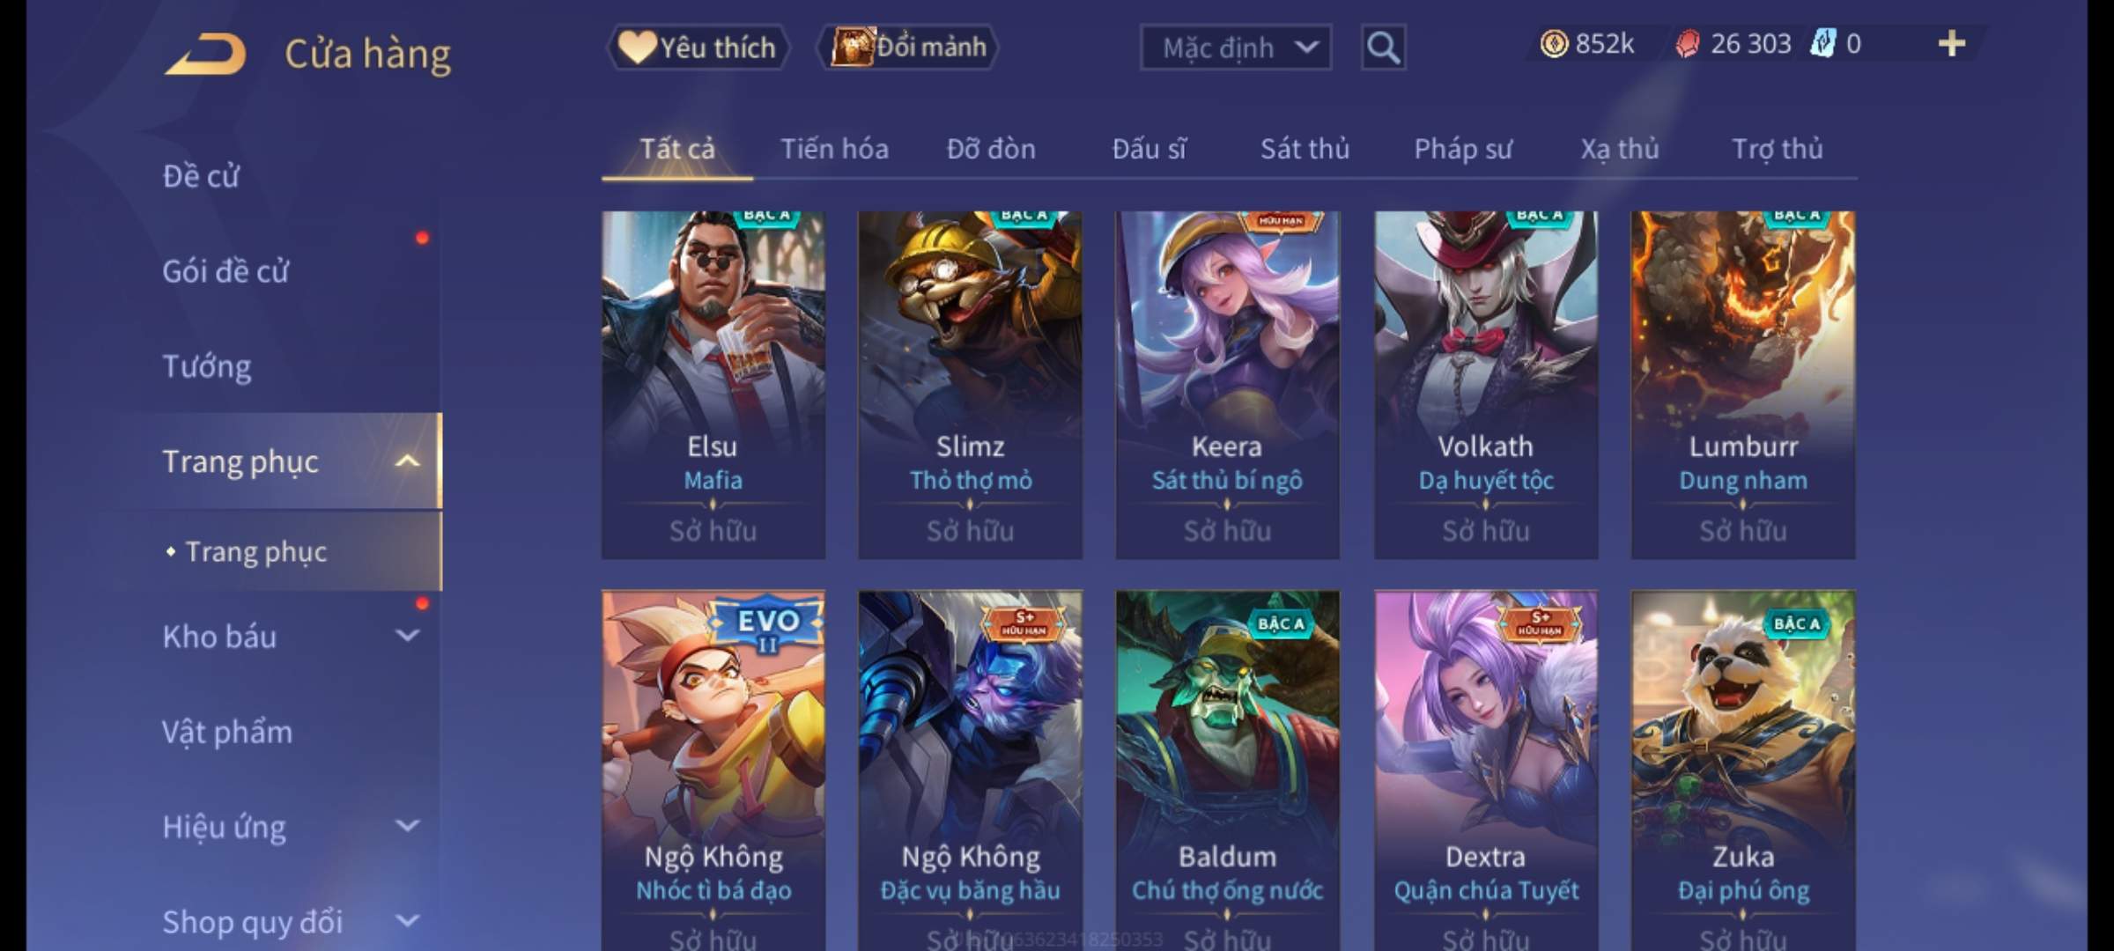Open the search magnifier icon
This screenshot has width=2114, height=951.
[1383, 48]
